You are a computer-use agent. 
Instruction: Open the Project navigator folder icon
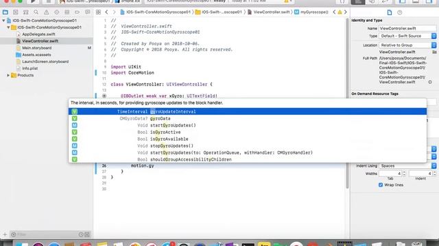[x=5, y=12]
